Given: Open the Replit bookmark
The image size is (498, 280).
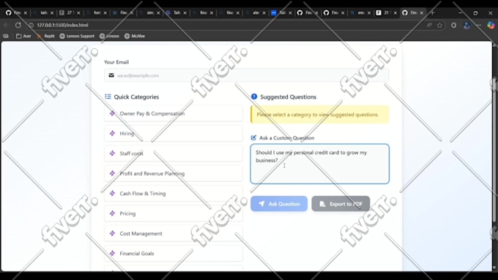Looking at the screenshot, I should coord(45,36).
